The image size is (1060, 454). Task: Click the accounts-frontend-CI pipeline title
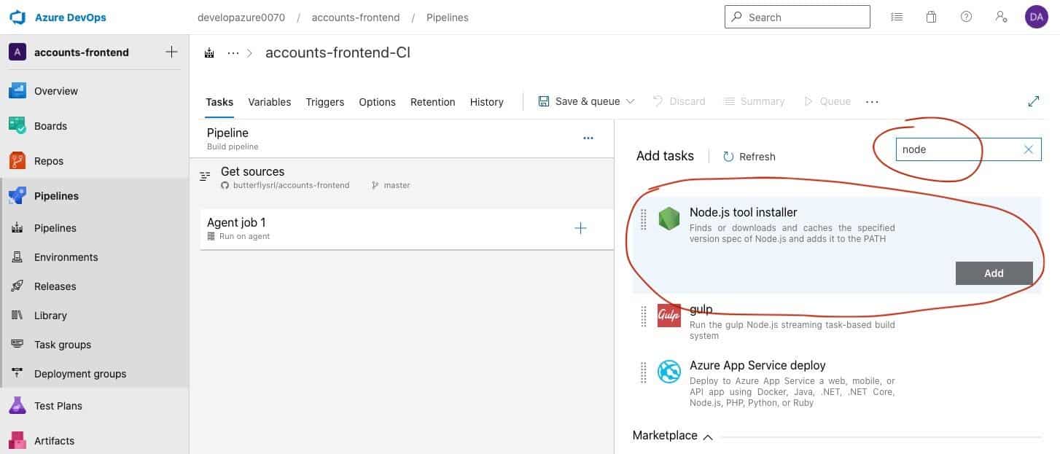(338, 52)
